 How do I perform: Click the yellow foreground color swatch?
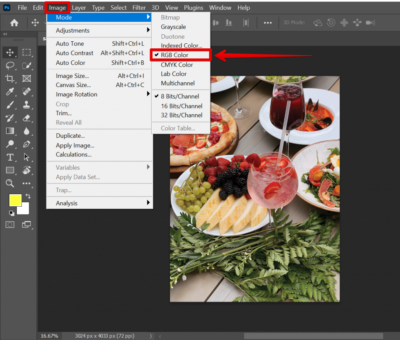coord(15,200)
